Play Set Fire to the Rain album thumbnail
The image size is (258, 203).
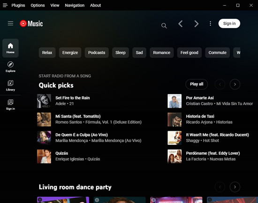[x=44, y=101]
